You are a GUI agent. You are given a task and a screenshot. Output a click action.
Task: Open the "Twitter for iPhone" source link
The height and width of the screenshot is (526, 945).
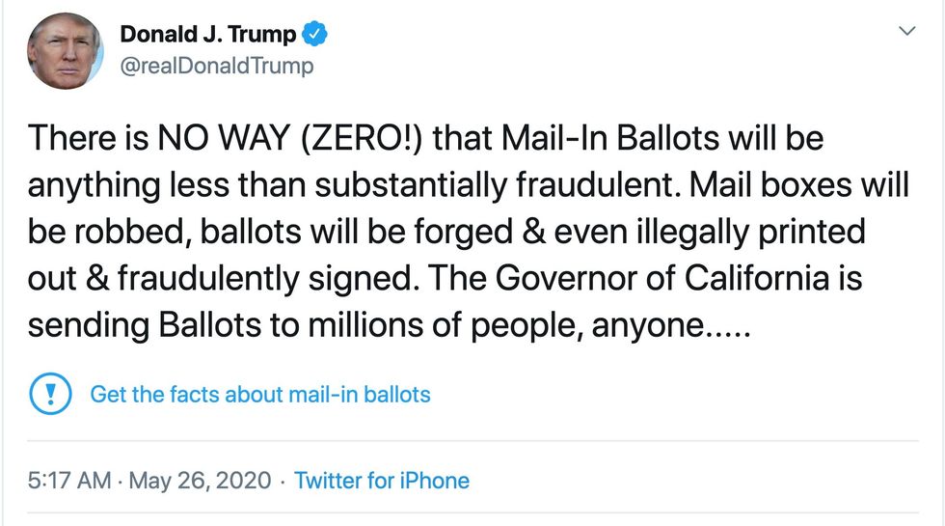click(x=382, y=481)
